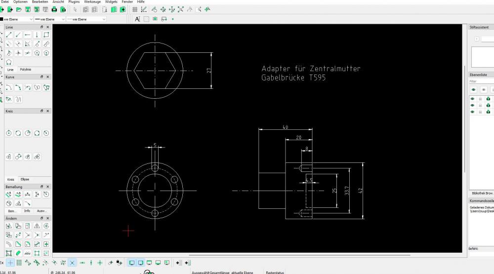Toggle visibility of first layer
Image resolution: width=494 pixels, height=274 pixels.
[473, 99]
